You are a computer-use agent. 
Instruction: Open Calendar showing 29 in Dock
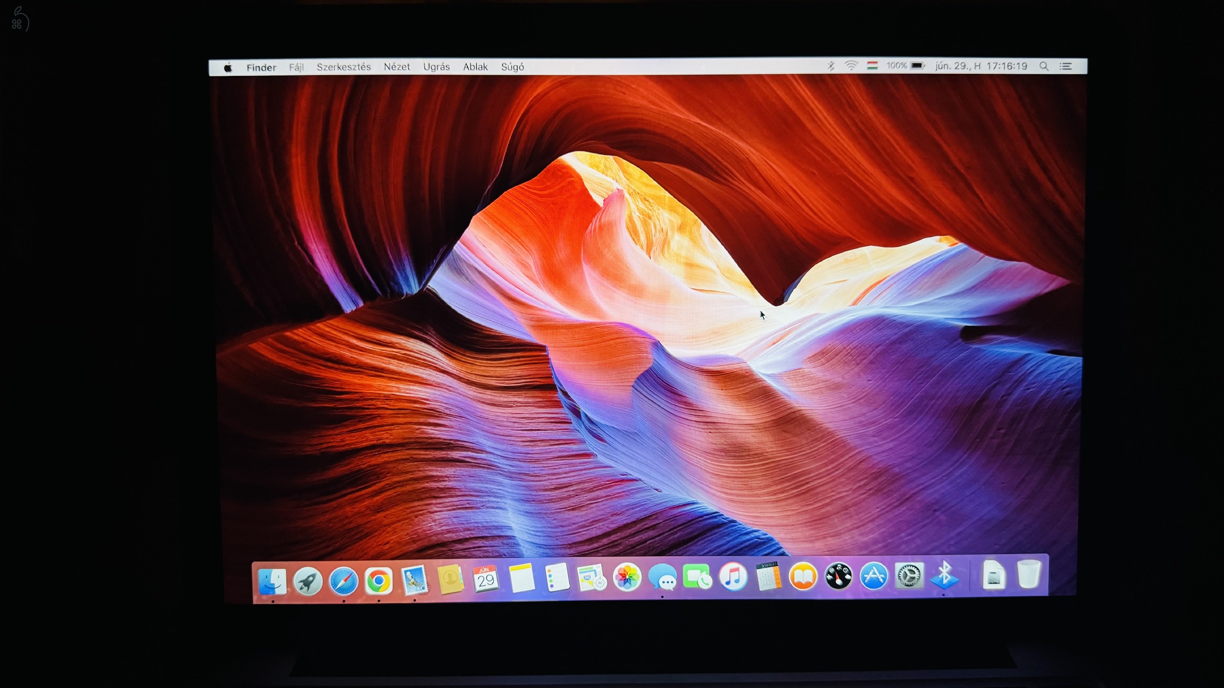coord(485,578)
